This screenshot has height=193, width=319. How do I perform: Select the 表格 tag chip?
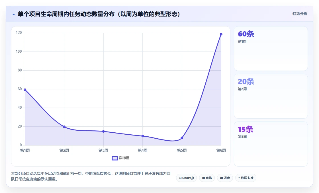207,178
